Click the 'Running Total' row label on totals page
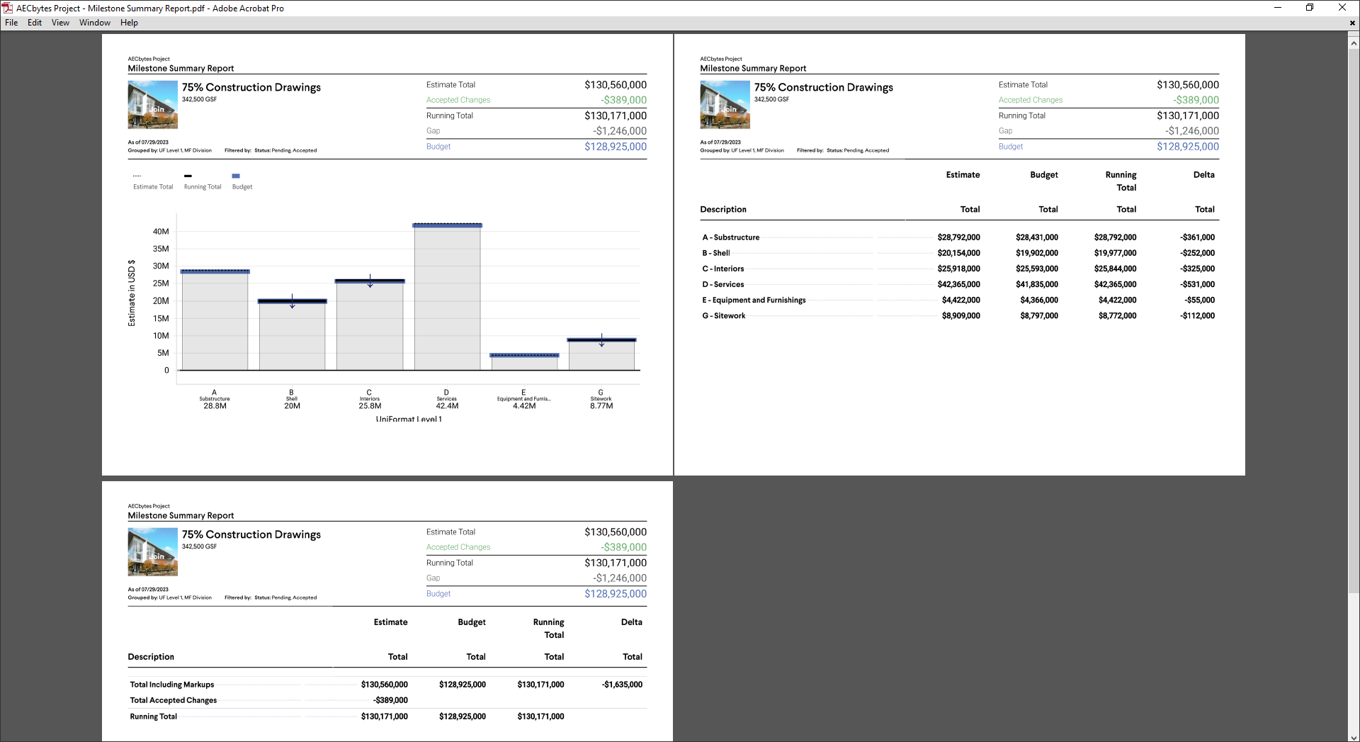 coord(153,716)
